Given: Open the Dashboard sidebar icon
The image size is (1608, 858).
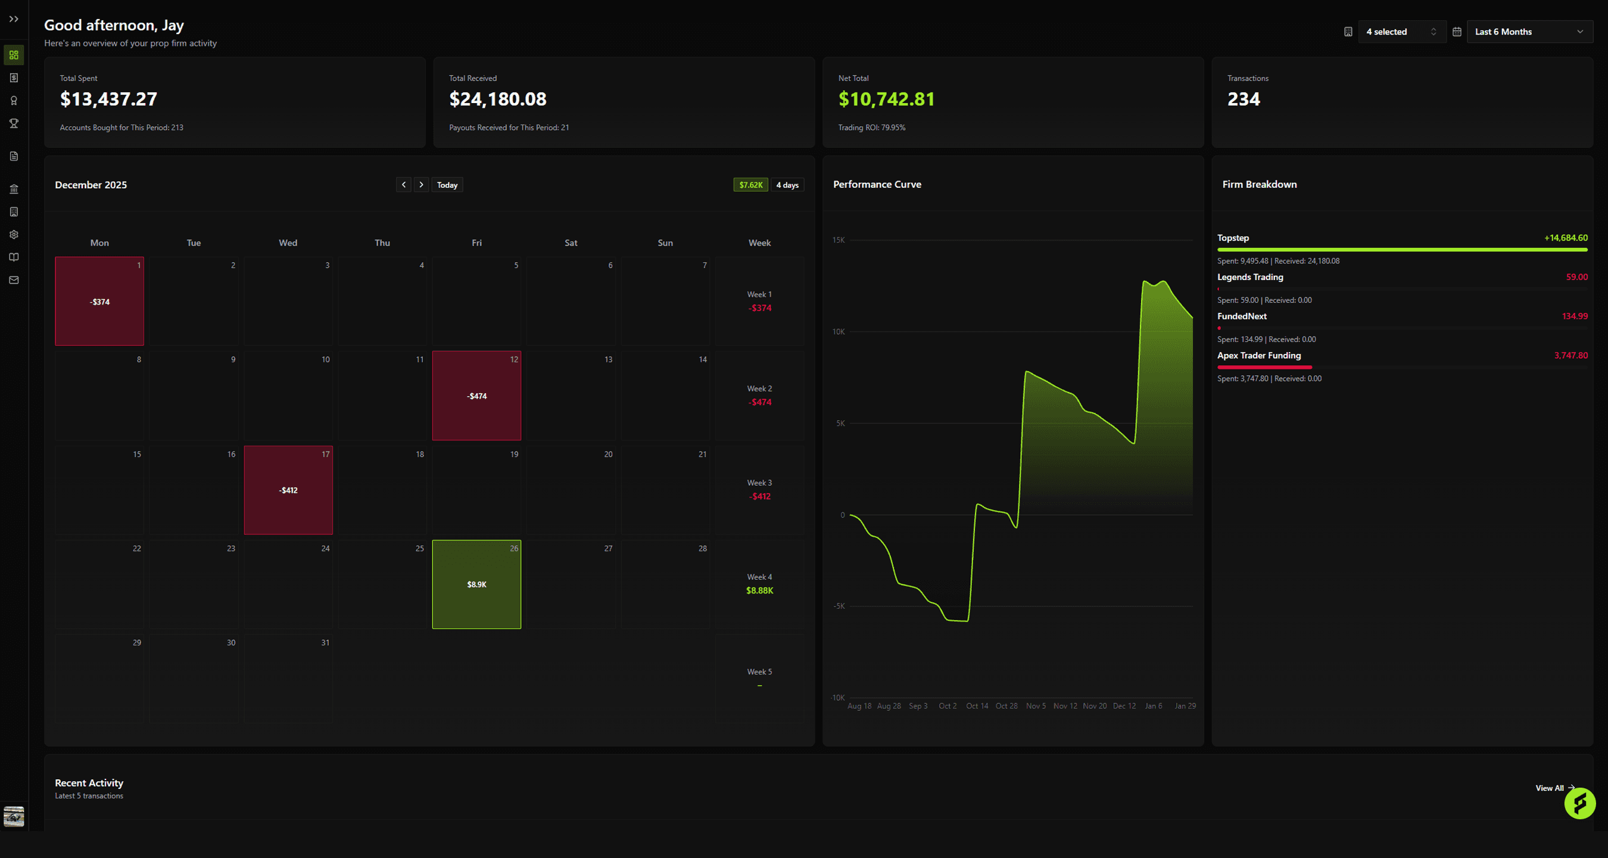Looking at the screenshot, I should [x=14, y=54].
